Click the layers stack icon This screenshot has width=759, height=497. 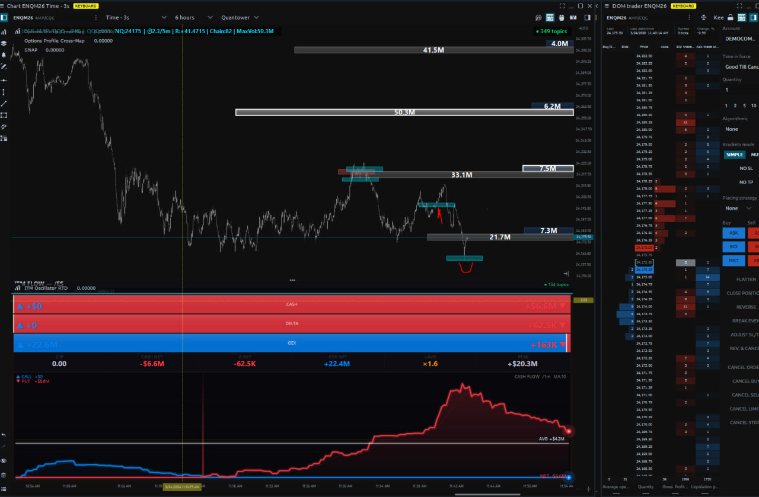(4, 43)
